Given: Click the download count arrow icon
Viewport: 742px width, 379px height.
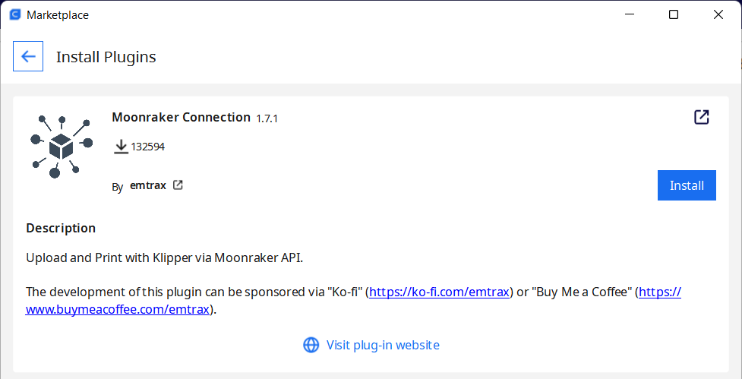Looking at the screenshot, I should (122, 147).
